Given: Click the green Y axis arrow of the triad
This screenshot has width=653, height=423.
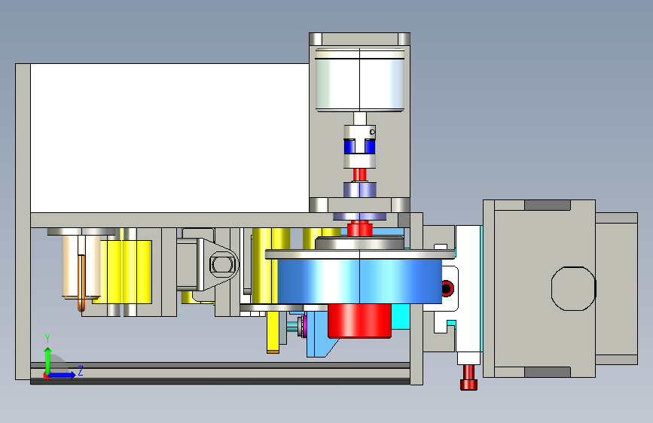Looking at the screenshot, I should (47, 361).
